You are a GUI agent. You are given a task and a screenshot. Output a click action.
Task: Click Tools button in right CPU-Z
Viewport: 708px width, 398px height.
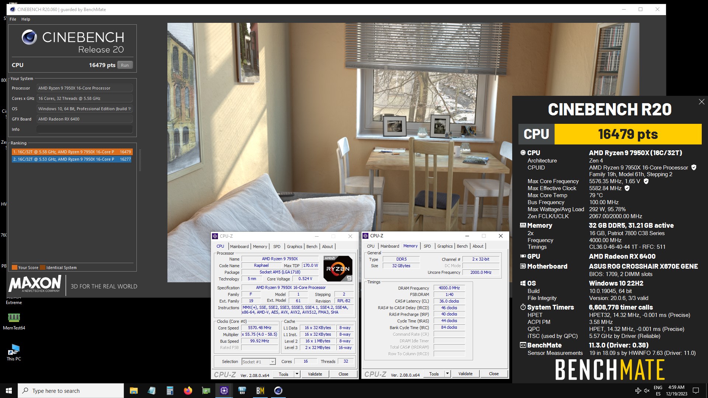coord(434,374)
